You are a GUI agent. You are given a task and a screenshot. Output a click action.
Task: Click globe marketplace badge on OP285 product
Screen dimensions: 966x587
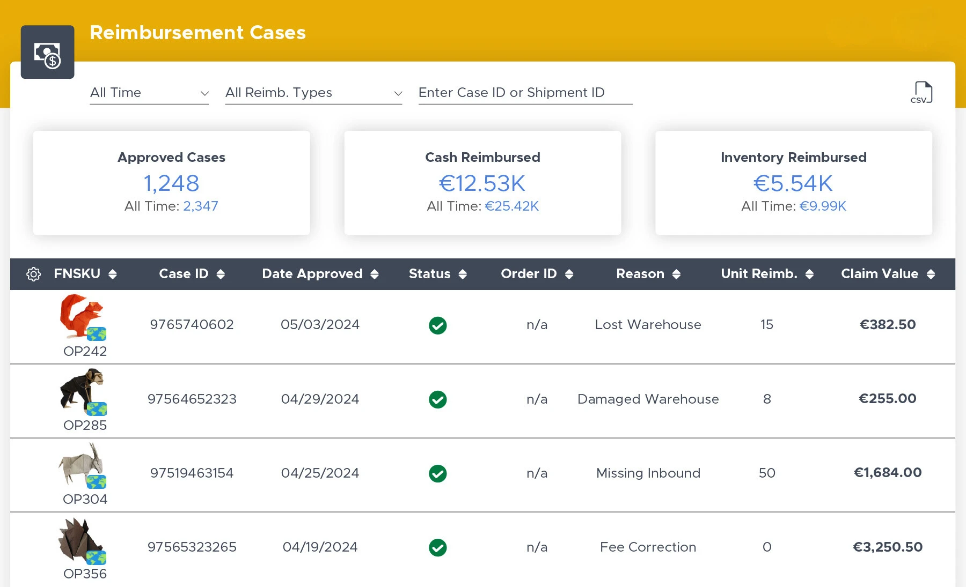[97, 408]
